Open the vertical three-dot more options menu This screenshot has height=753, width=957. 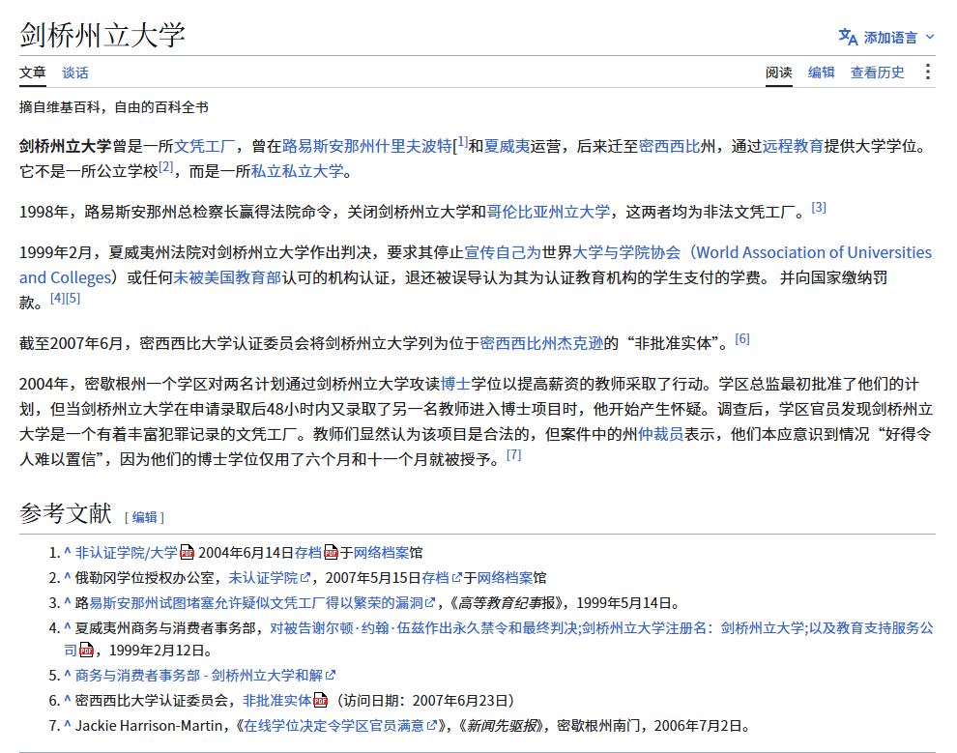(927, 72)
